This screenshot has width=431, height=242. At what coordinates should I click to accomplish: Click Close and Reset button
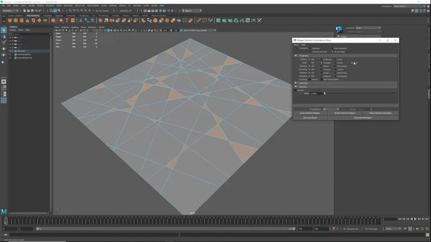pyautogui.click(x=310, y=118)
